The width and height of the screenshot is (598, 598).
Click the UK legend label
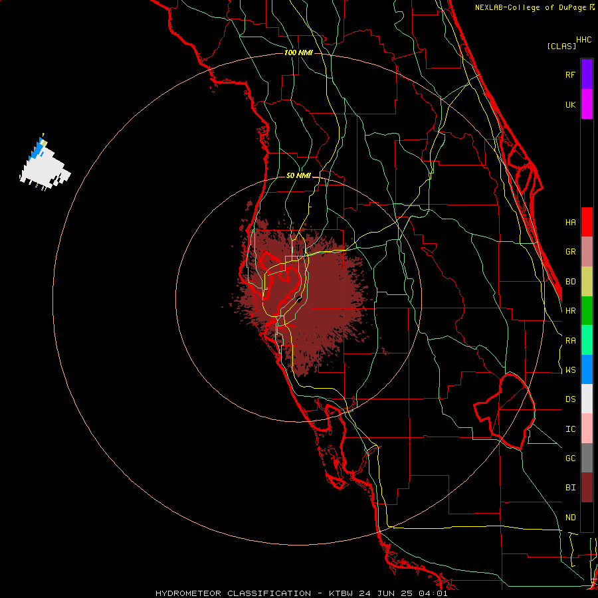coord(570,104)
